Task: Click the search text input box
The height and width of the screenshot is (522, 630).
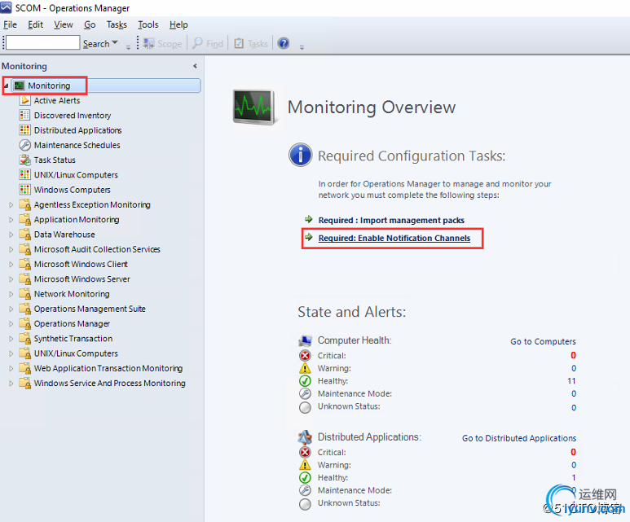Action: click(x=42, y=42)
